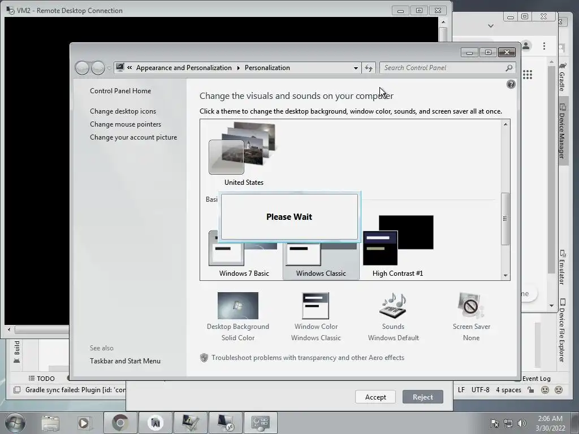579x434 pixels.
Task: Click the theme list scroll up arrow
Action: point(505,124)
